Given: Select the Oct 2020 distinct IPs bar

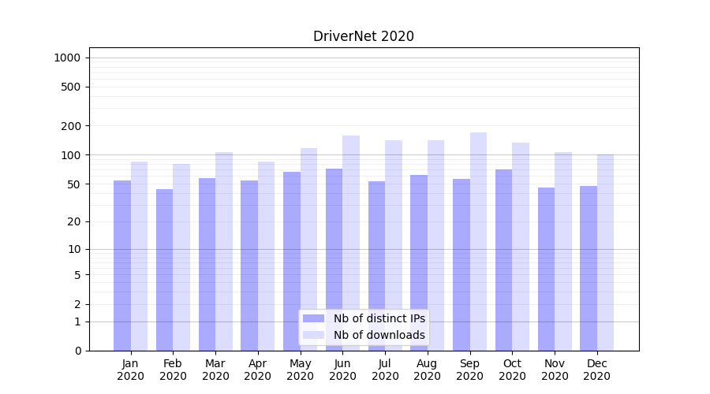Looking at the screenshot, I should point(504,260).
